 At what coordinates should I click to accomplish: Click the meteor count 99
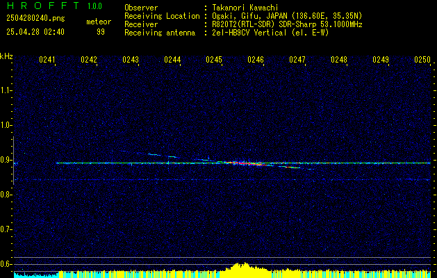[x=101, y=32]
